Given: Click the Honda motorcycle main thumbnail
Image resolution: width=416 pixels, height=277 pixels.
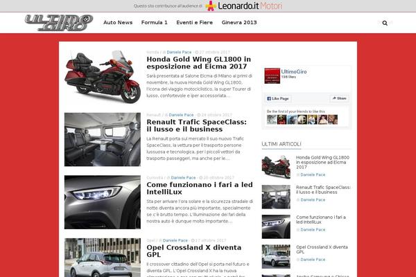Looking at the screenshot, I should pos(103,77).
